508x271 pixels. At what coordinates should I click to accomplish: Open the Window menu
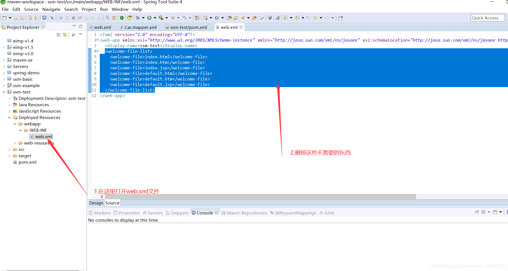[120, 9]
